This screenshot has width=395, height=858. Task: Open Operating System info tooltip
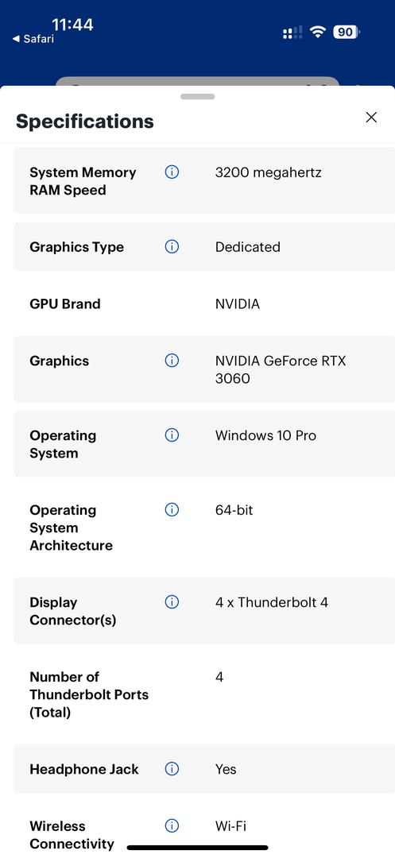[x=172, y=435]
